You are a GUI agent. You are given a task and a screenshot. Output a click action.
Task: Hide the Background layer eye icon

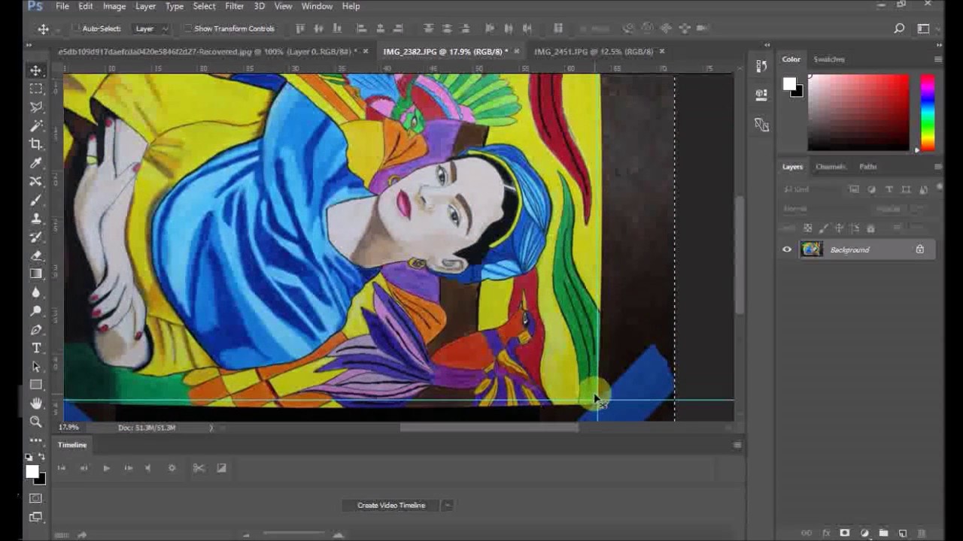click(x=787, y=249)
